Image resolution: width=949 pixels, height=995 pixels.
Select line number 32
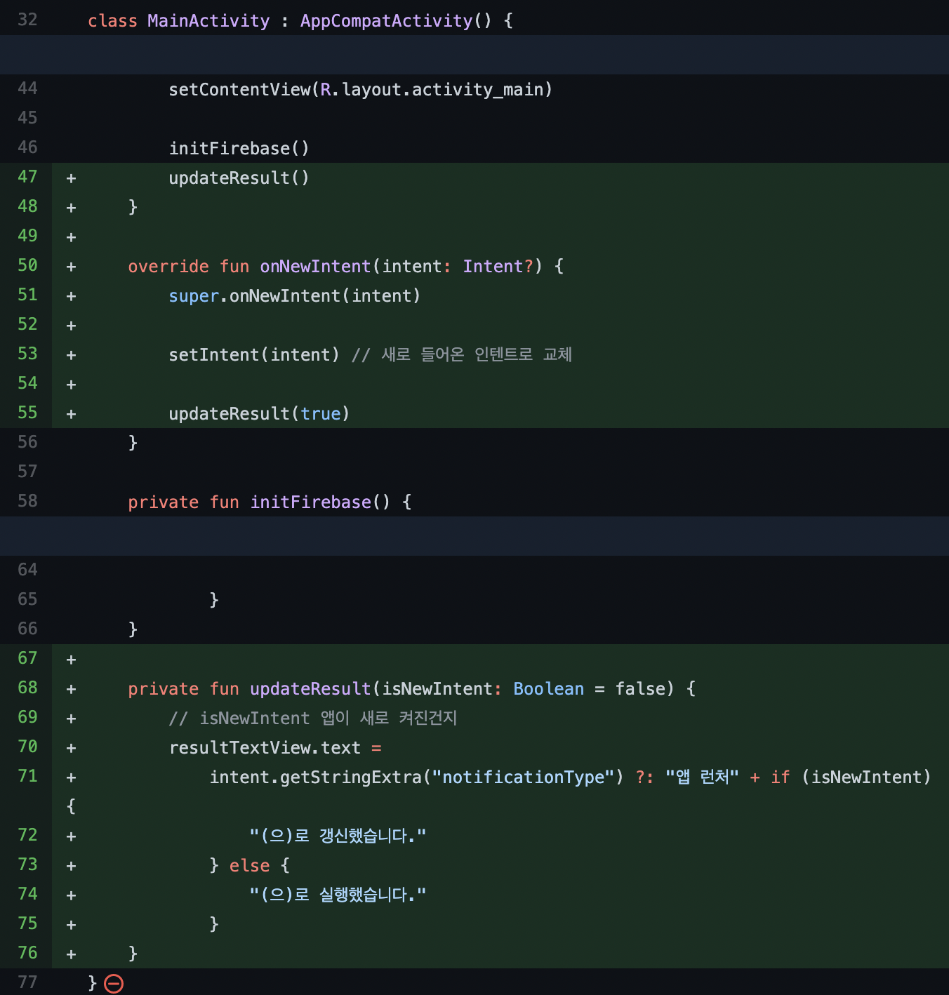tap(27, 20)
